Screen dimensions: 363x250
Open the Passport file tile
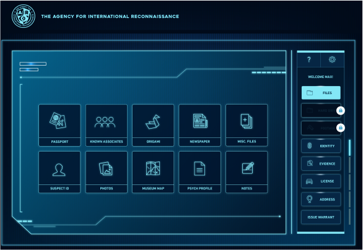tap(59, 125)
